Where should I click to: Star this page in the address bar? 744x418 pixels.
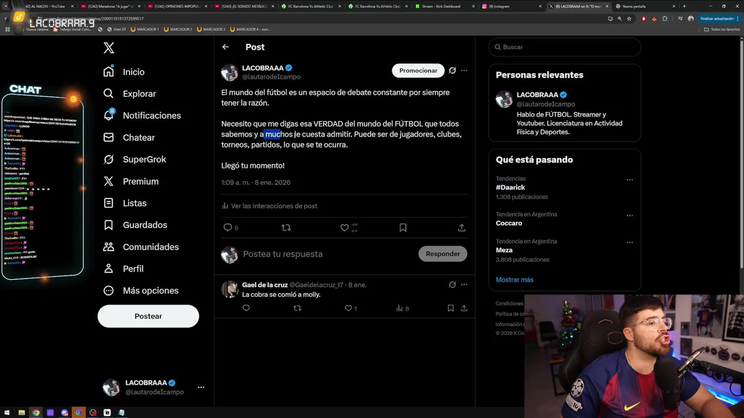(x=629, y=19)
